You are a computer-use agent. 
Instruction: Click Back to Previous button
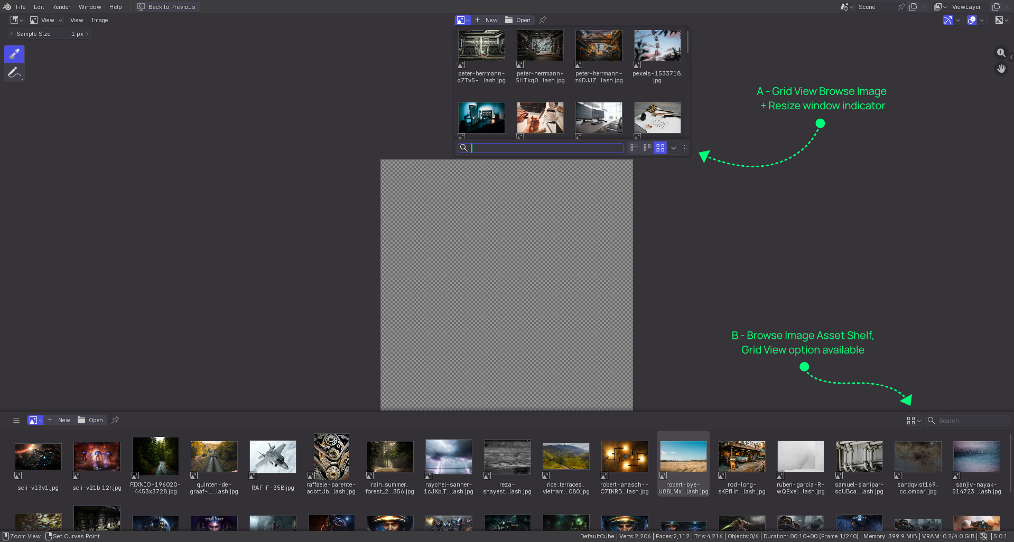point(166,7)
